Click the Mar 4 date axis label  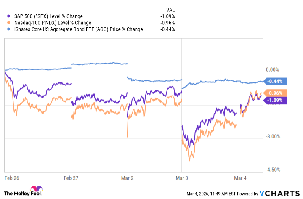[x=240, y=178]
